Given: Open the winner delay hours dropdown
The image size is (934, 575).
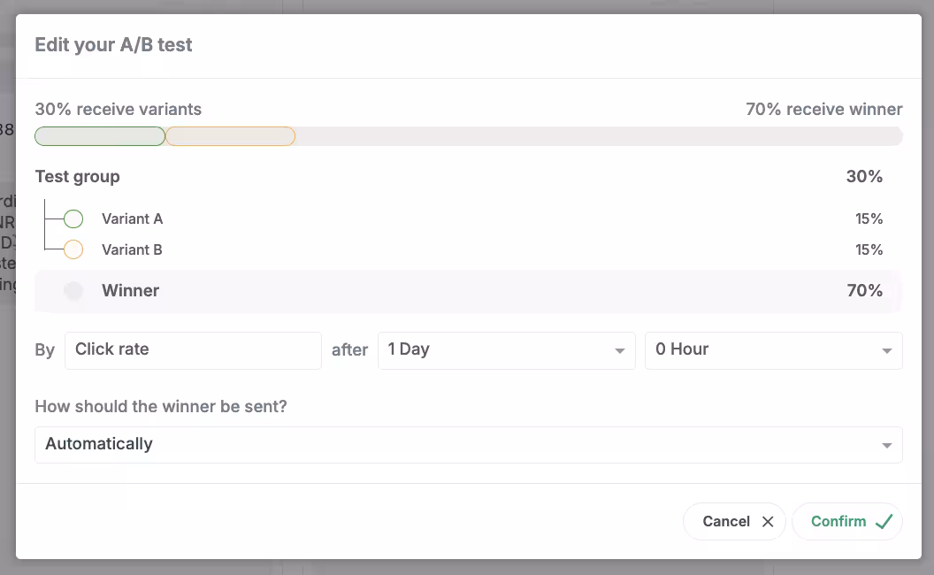Looking at the screenshot, I should coord(773,350).
